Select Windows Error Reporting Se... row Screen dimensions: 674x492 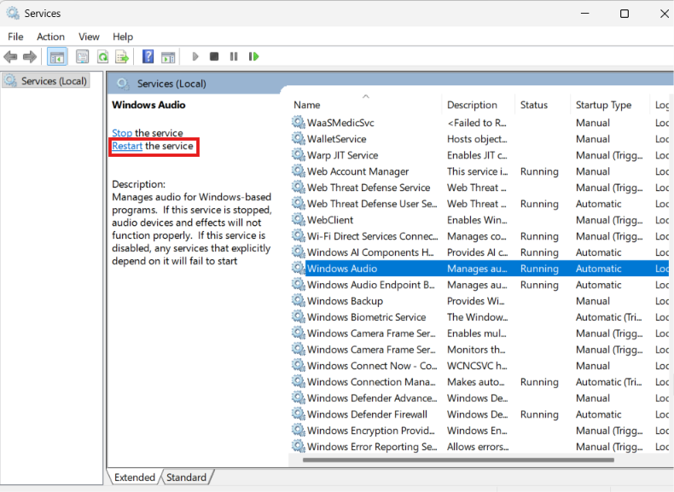479,447
